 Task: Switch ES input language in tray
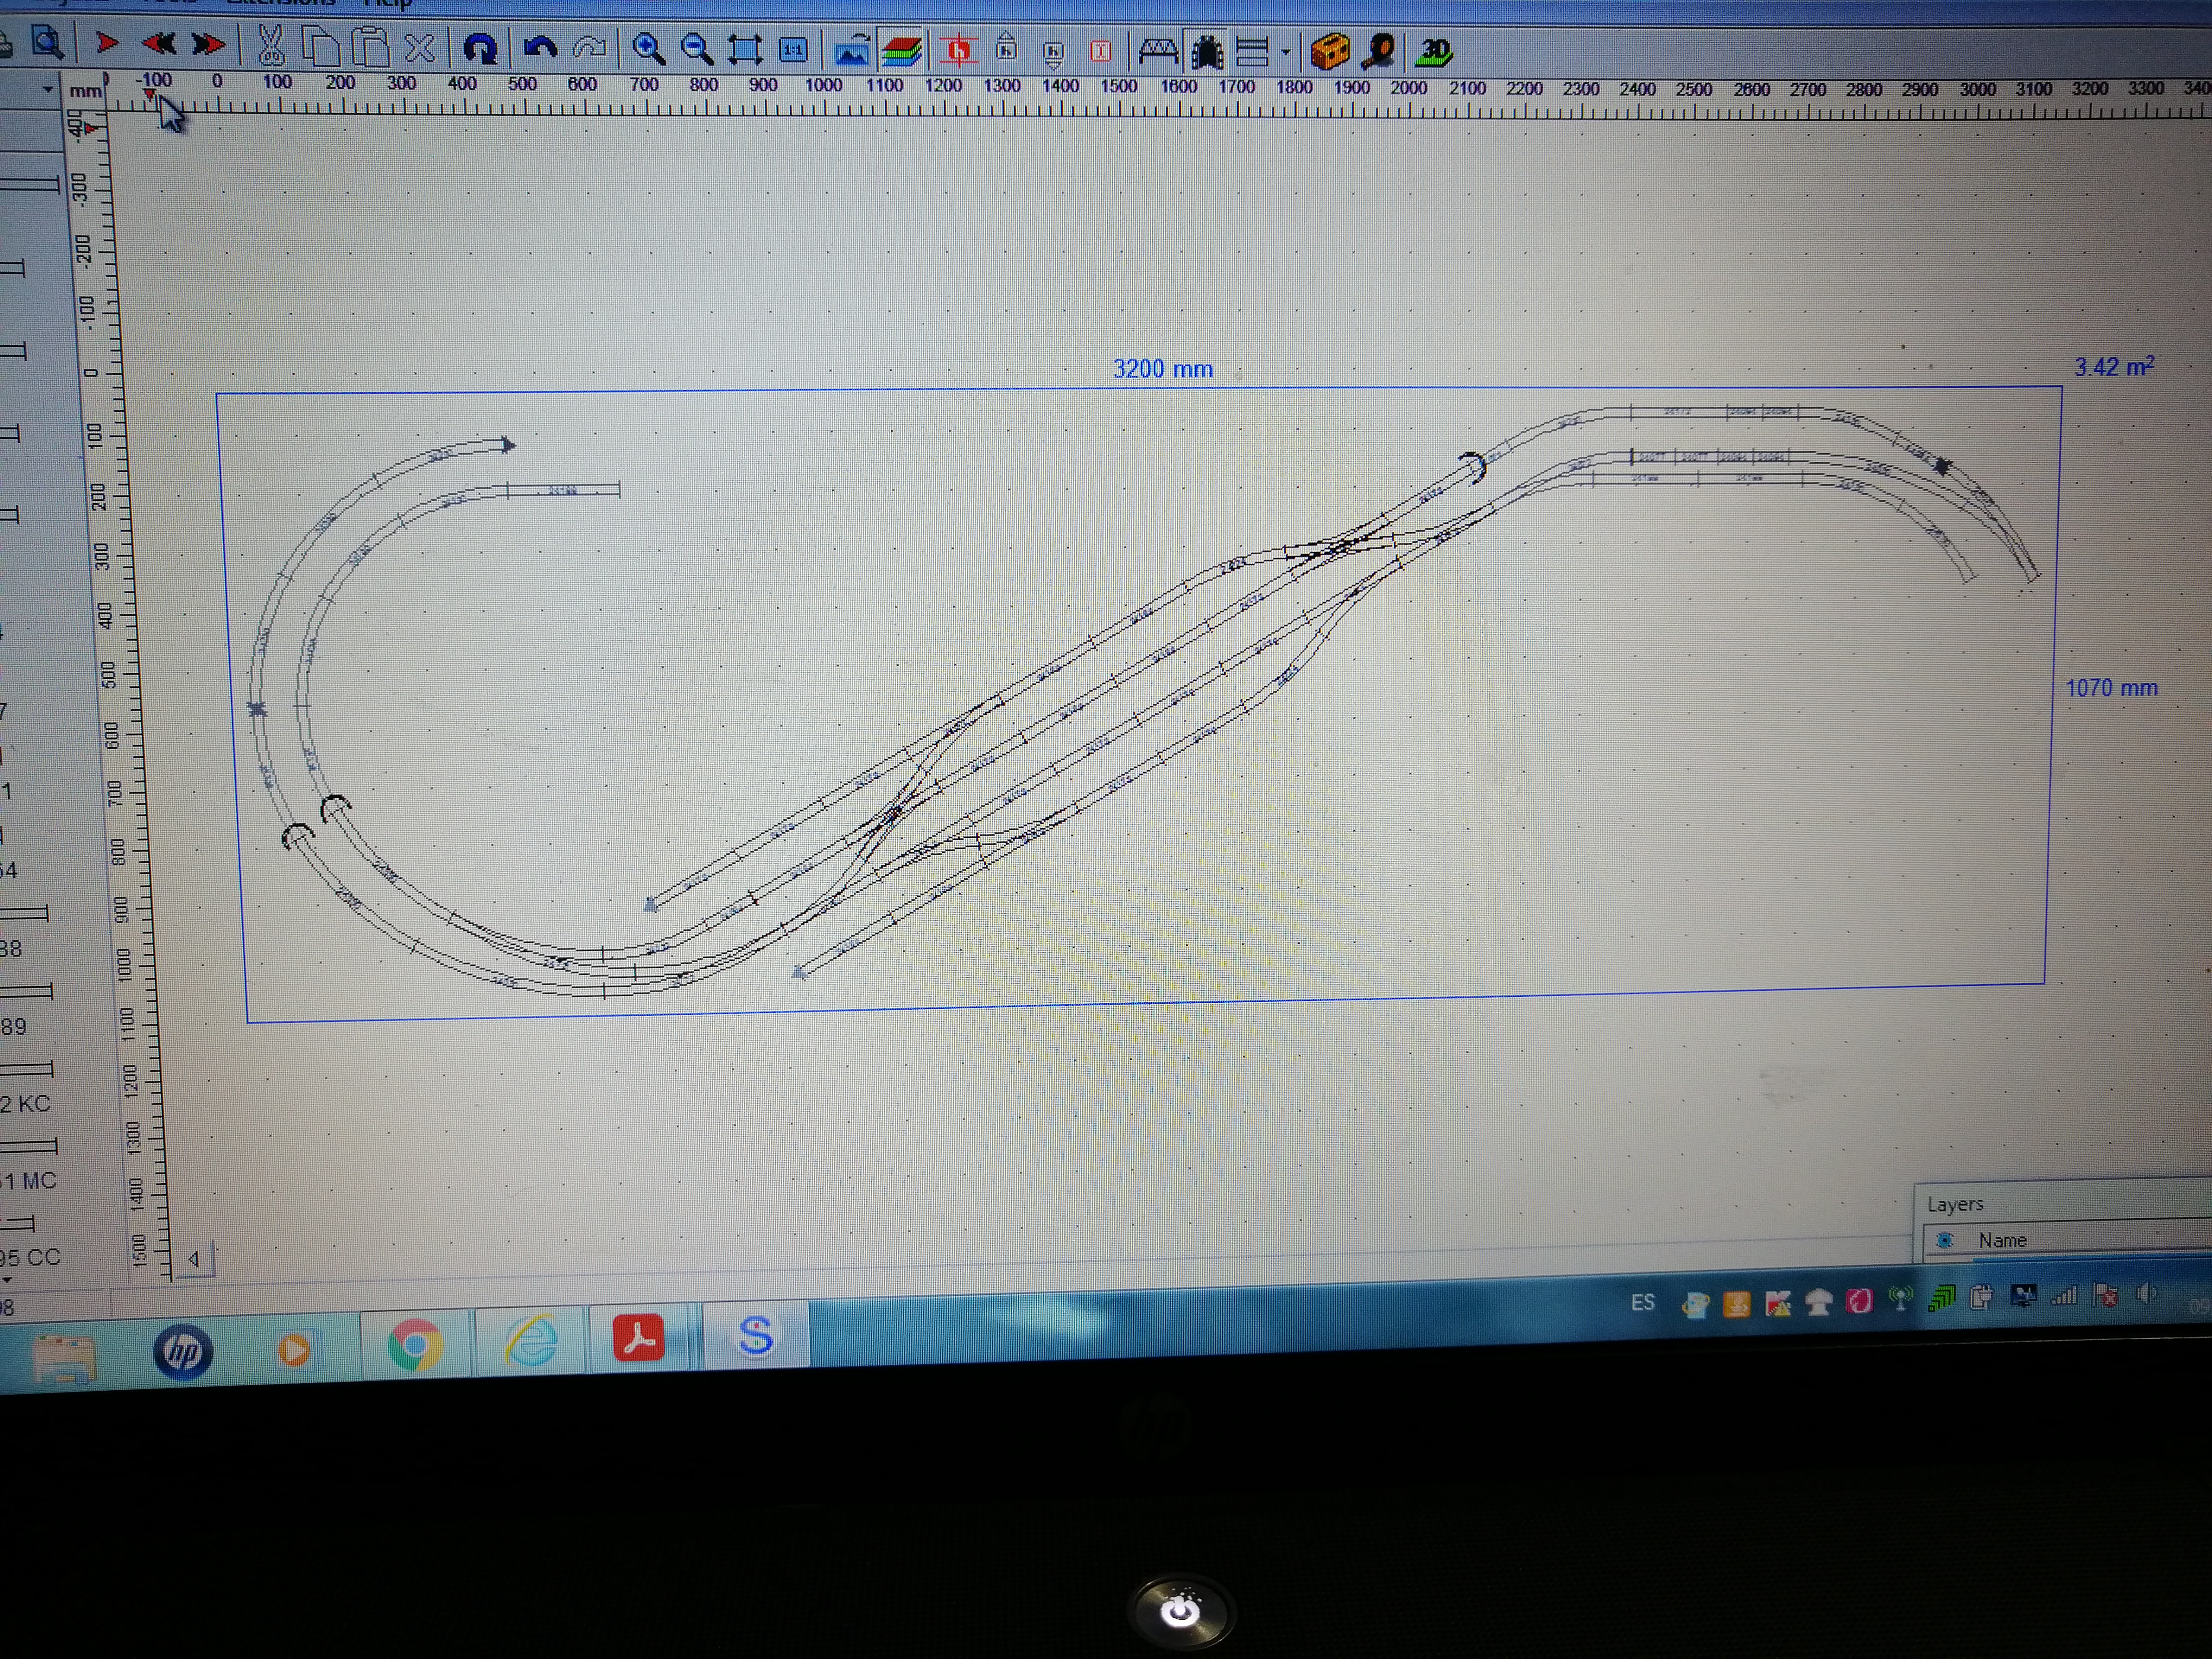[x=1643, y=1303]
